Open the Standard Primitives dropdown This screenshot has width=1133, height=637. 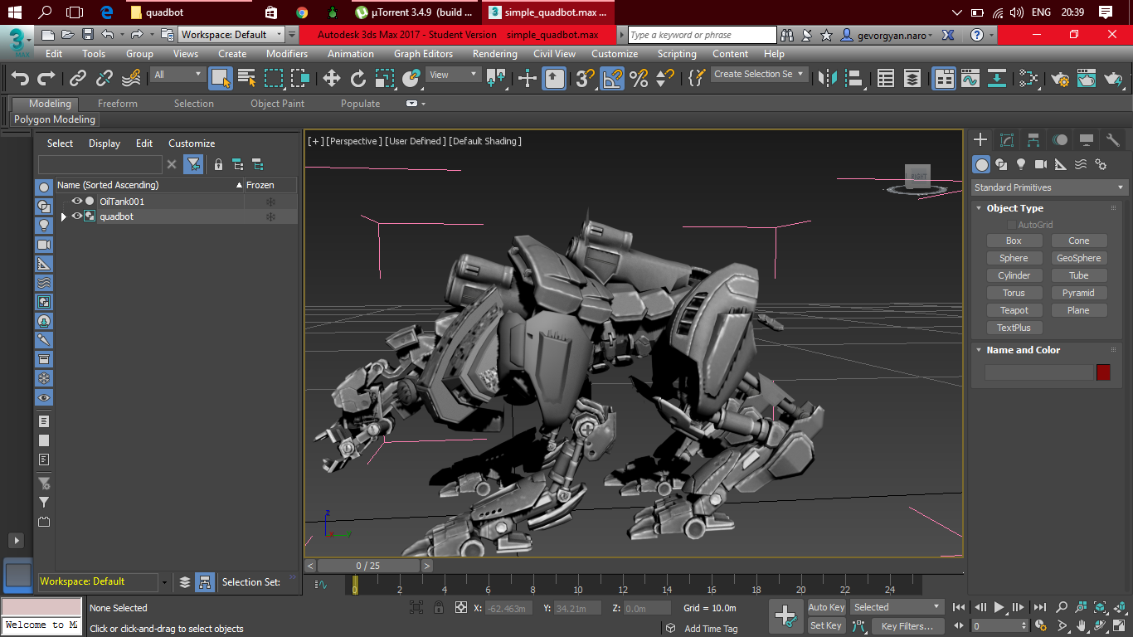(1049, 187)
